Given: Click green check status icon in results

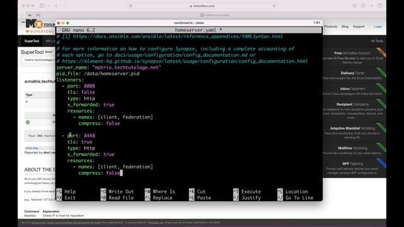Looking at the screenshot, I should [x=28, y=122].
